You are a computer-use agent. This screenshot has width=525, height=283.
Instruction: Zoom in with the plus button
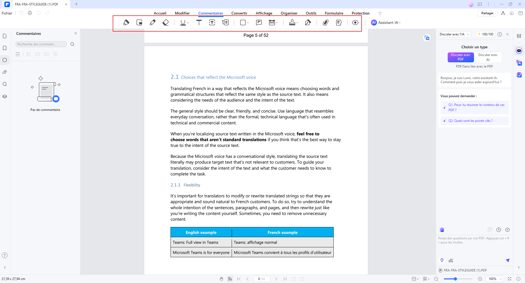click(480, 279)
